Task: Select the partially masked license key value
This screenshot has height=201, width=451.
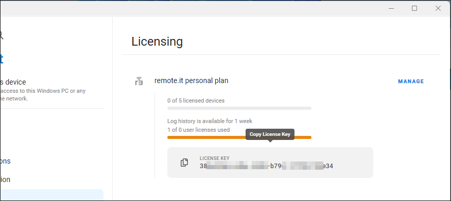Action: pyautogui.click(x=266, y=166)
